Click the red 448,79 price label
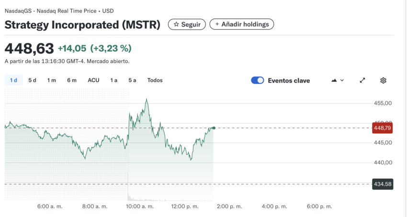407x217 pixels. point(383,128)
